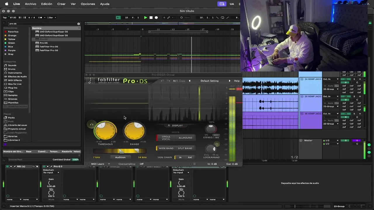Open the Samples category

(x=13, y=95)
